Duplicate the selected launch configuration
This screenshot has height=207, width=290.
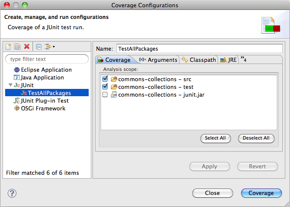(18, 46)
